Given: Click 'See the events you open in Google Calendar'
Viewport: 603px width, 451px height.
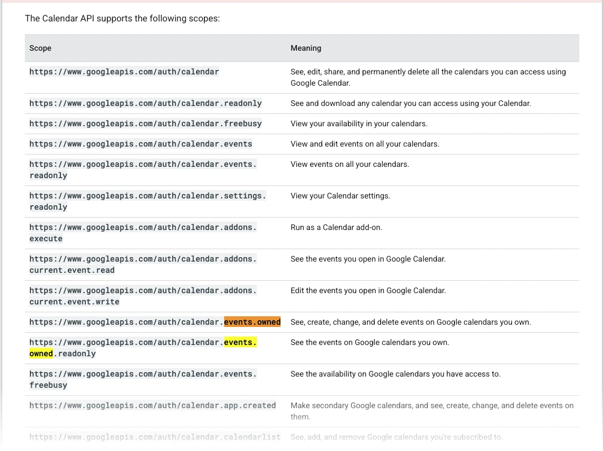Looking at the screenshot, I should tap(368, 259).
